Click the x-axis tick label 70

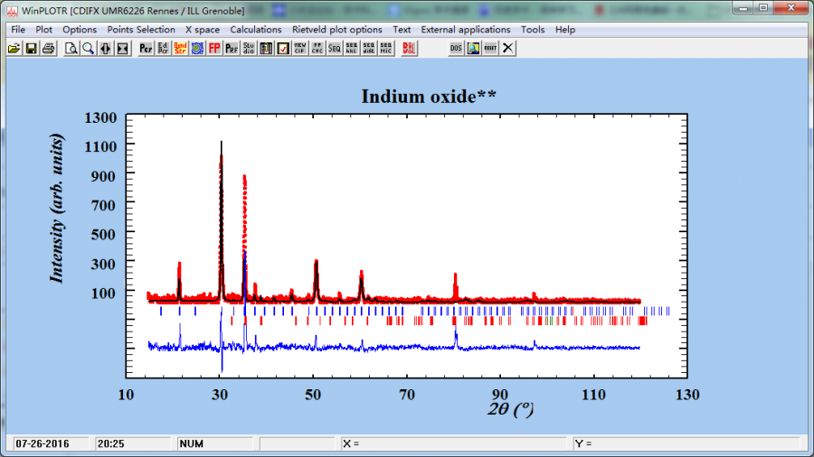(x=407, y=395)
